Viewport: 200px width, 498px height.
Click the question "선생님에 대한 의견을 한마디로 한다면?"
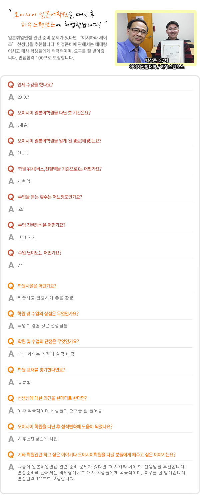point(52,398)
